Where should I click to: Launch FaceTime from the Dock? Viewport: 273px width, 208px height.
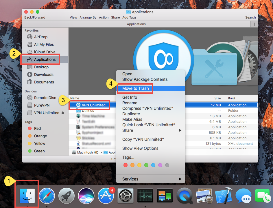263,196
